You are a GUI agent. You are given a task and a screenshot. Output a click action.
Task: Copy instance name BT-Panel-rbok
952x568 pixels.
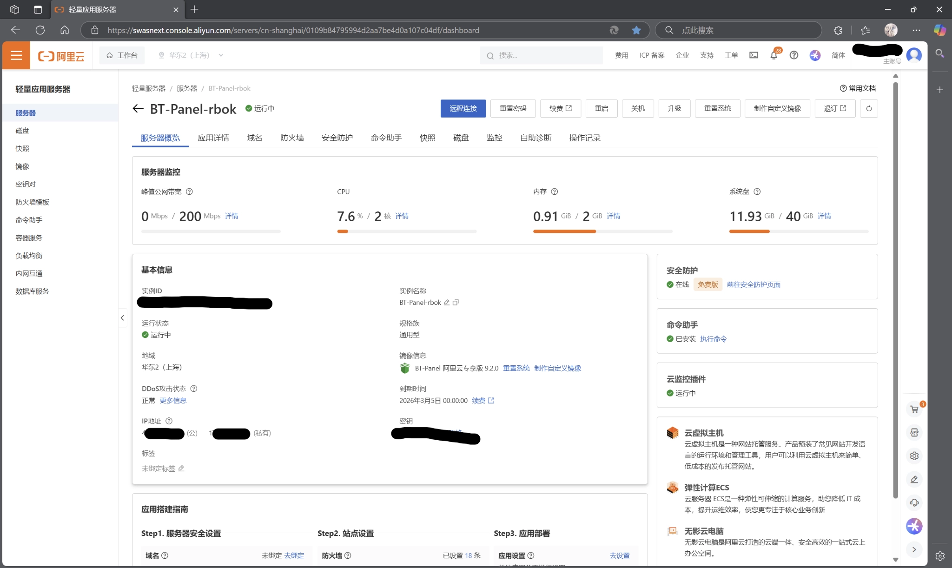point(456,303)
